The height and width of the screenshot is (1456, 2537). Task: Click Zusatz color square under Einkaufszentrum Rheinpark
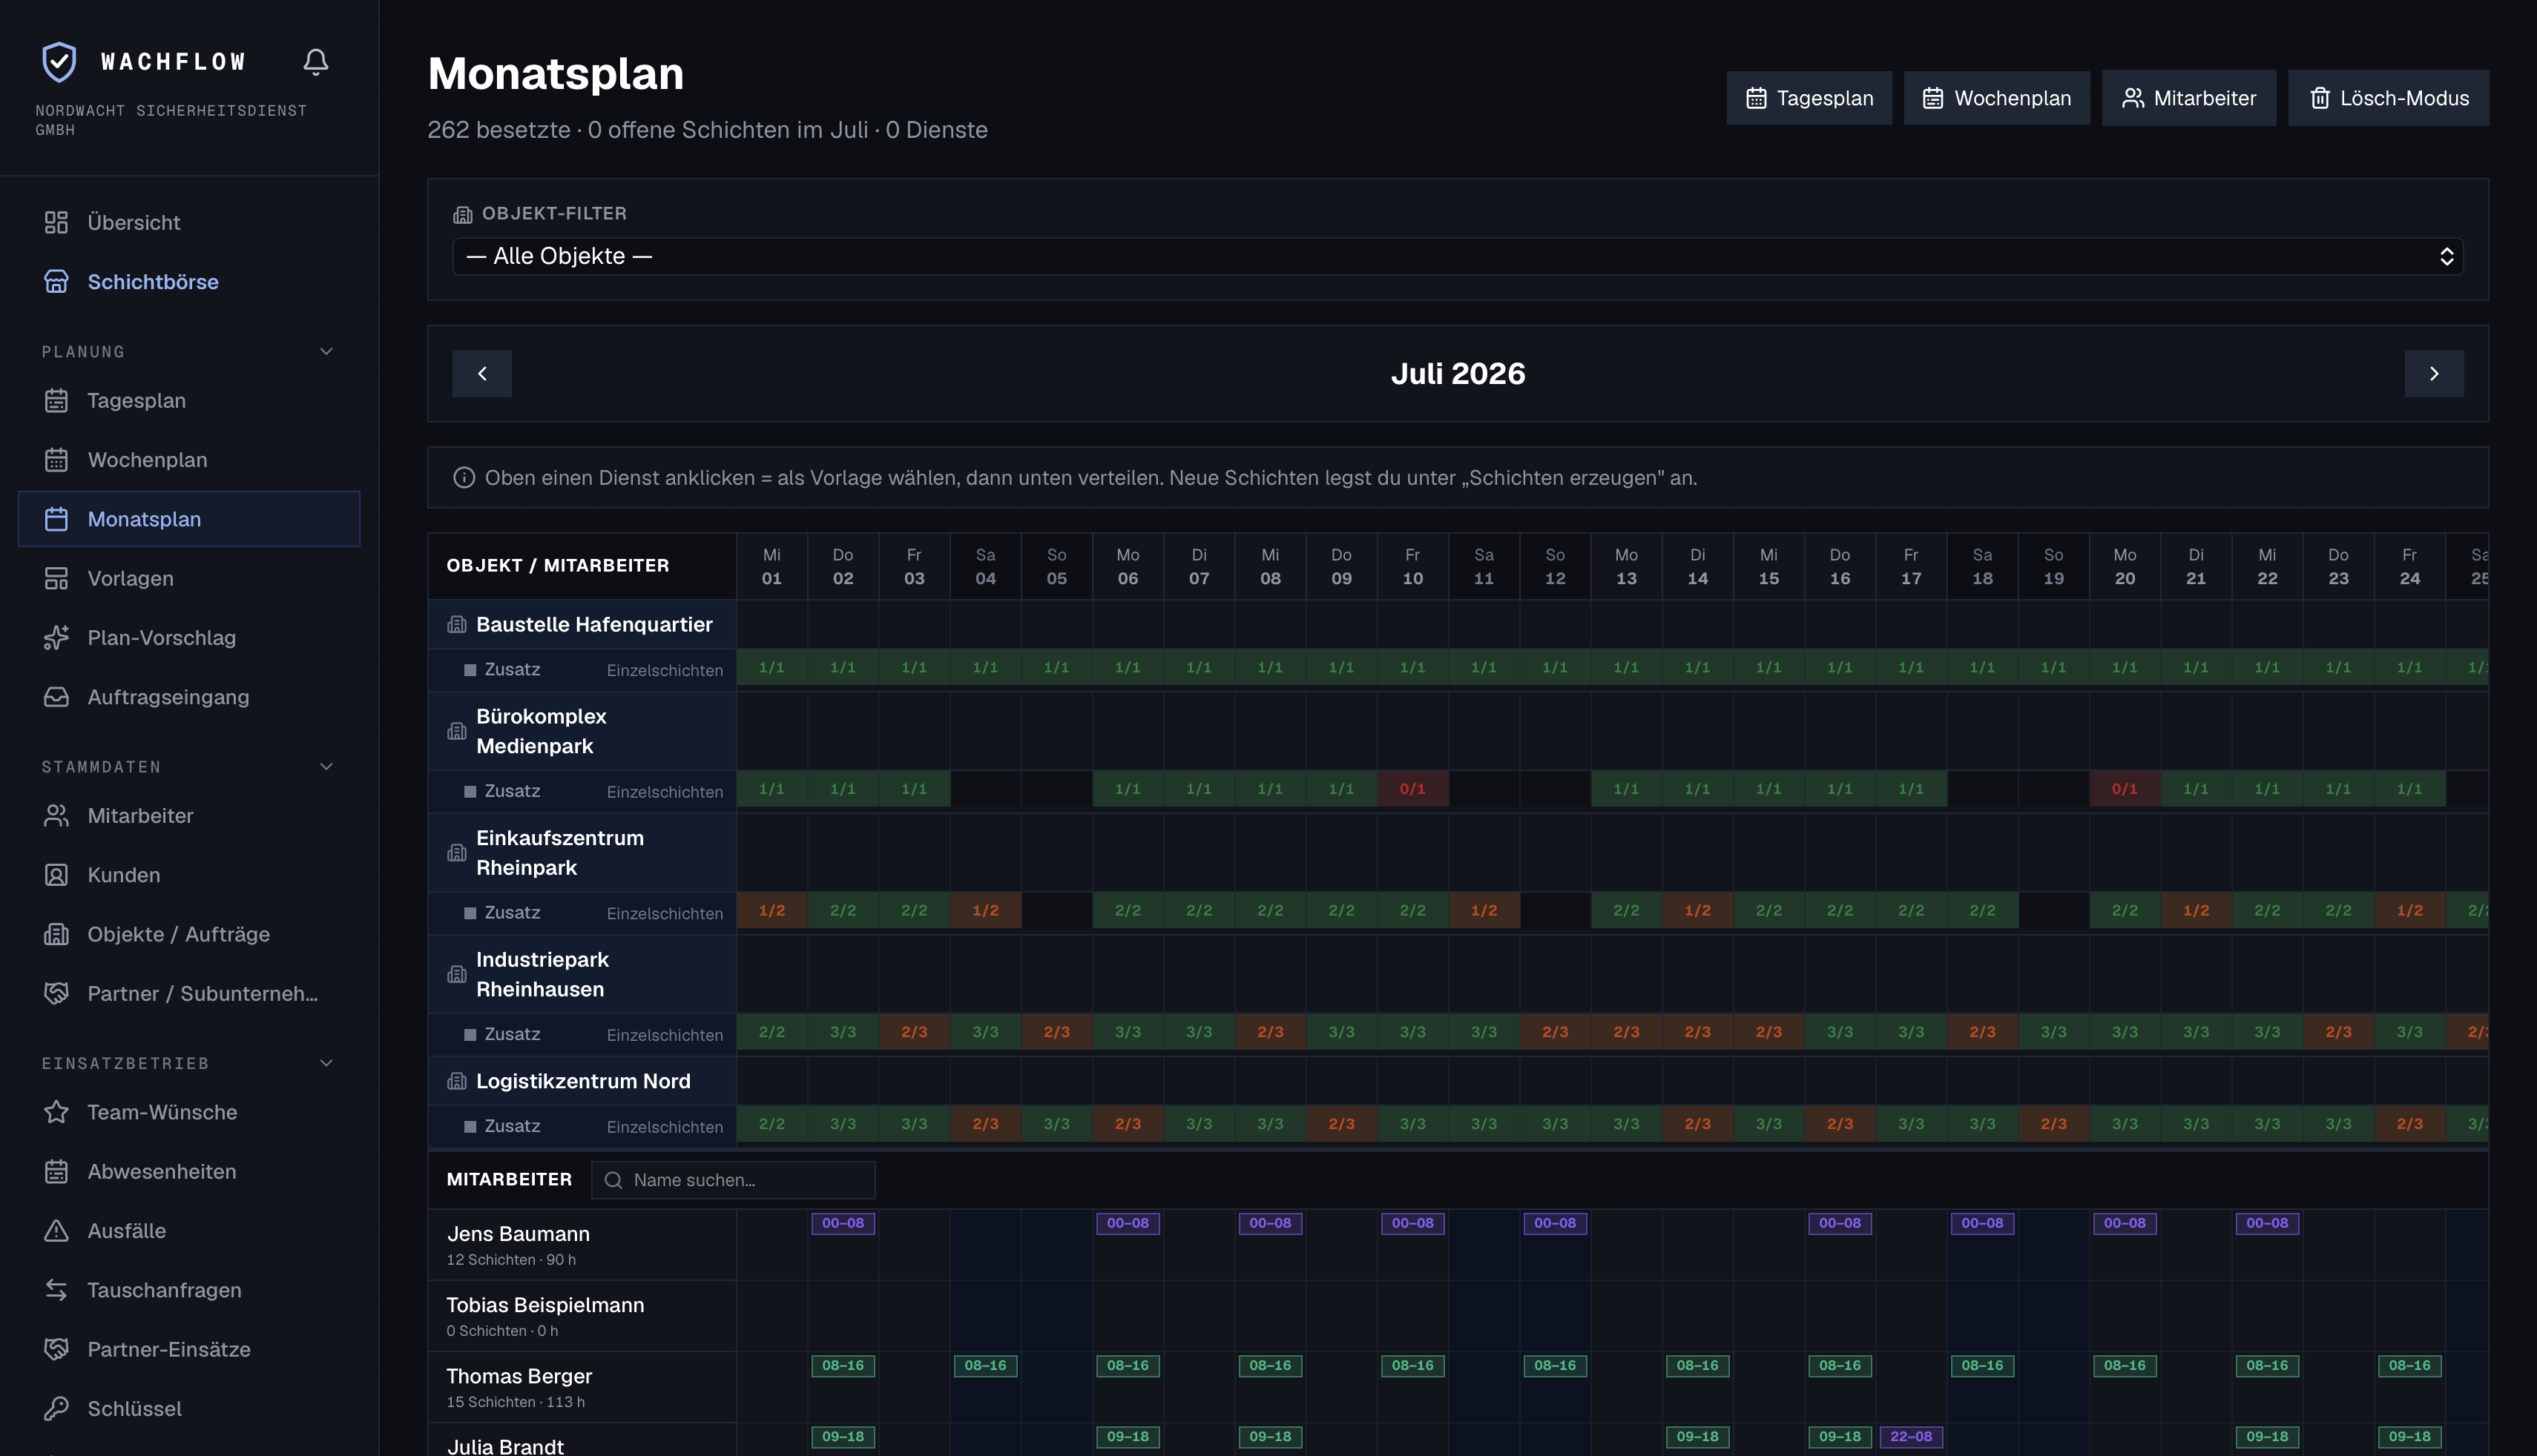pyautogui.click(x=470, y=913)
